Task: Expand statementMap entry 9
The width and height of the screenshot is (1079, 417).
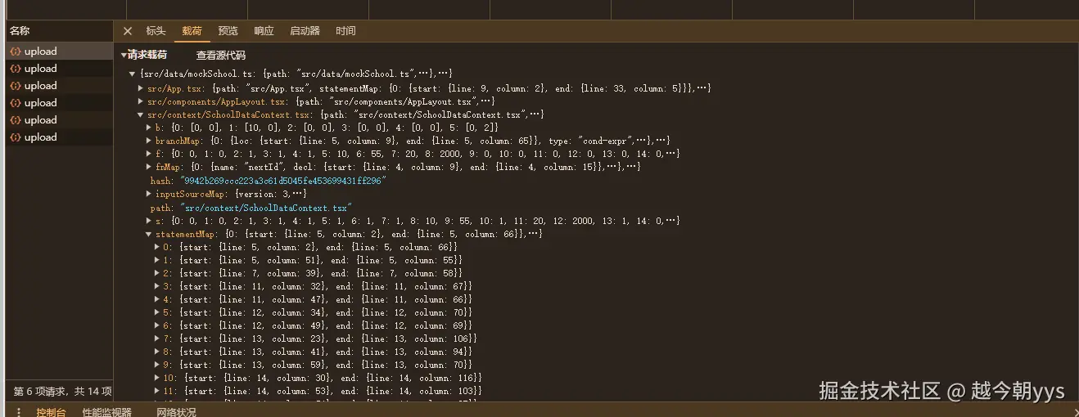Action: 157,365
